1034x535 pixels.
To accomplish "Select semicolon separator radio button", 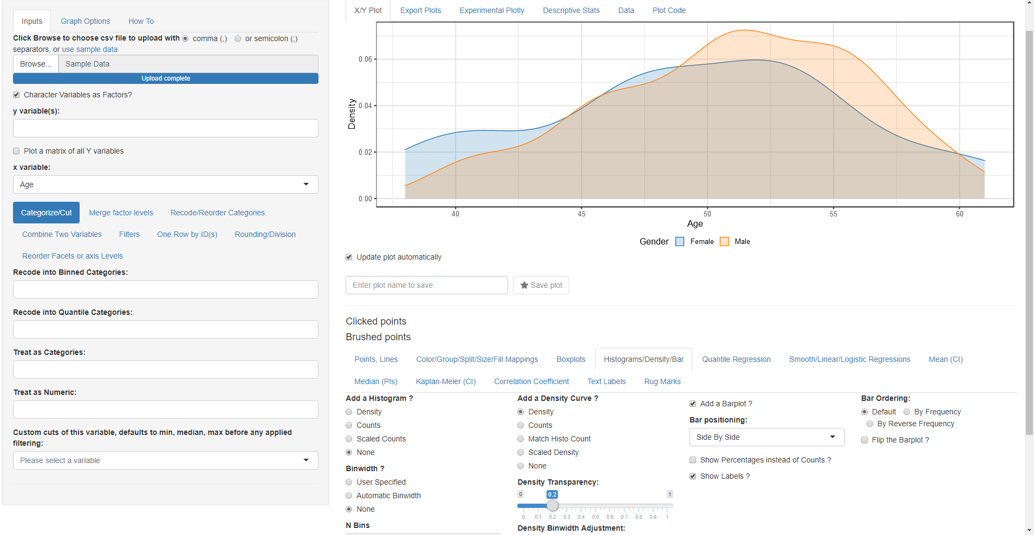I will [x=238, y=38].
